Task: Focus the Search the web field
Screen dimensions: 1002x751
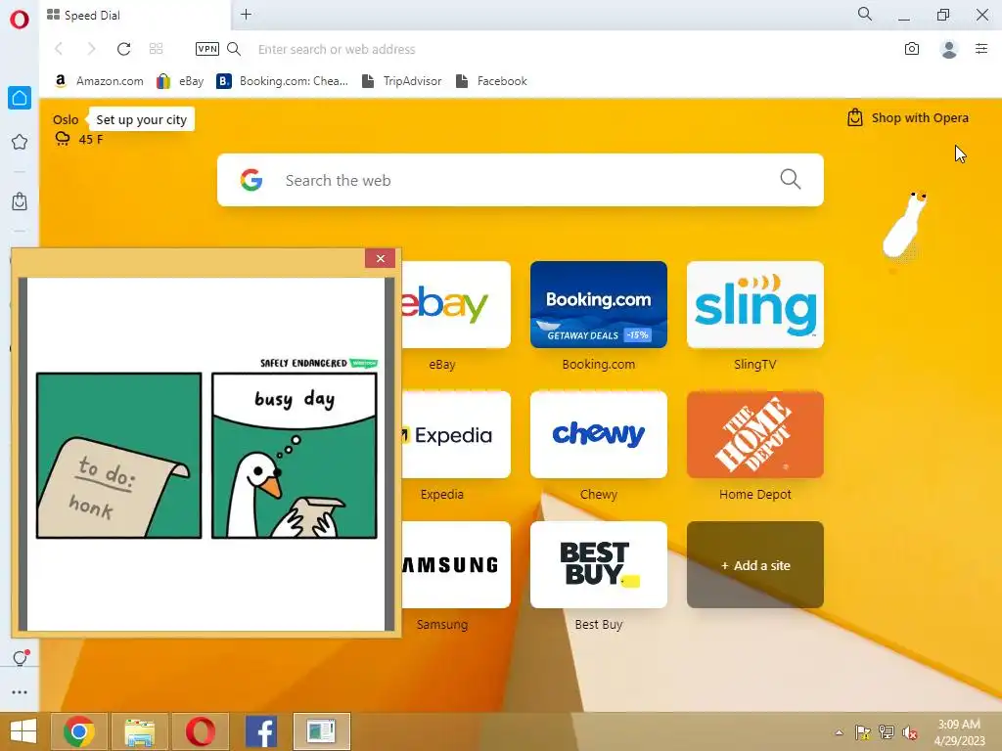Action: point(521,180)
